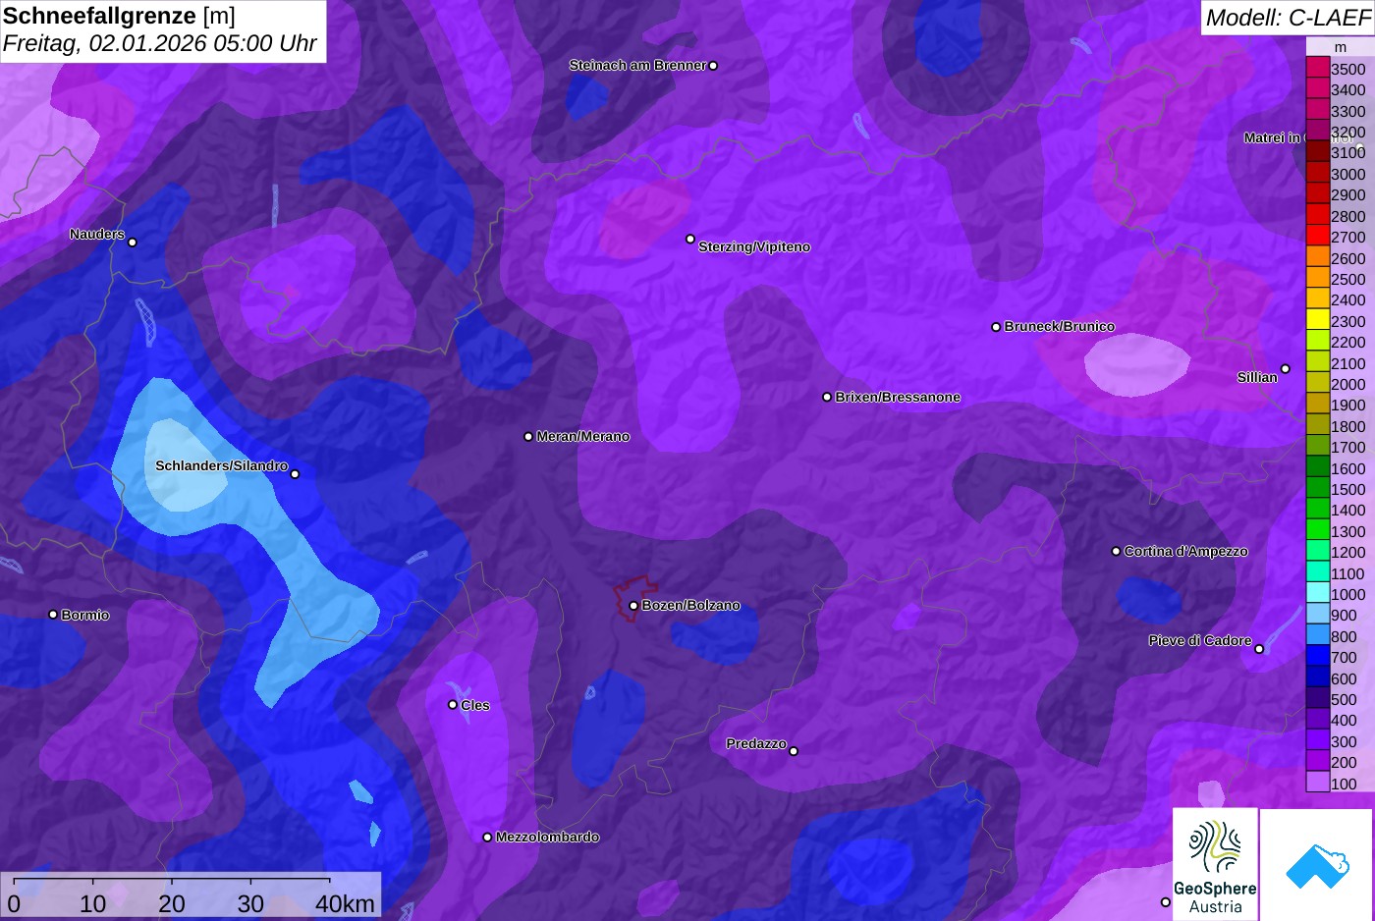This screenshot has width=1375, height=921.
Task: Click the Meran/Merano marker dot
Action: (x=528, y=437)
